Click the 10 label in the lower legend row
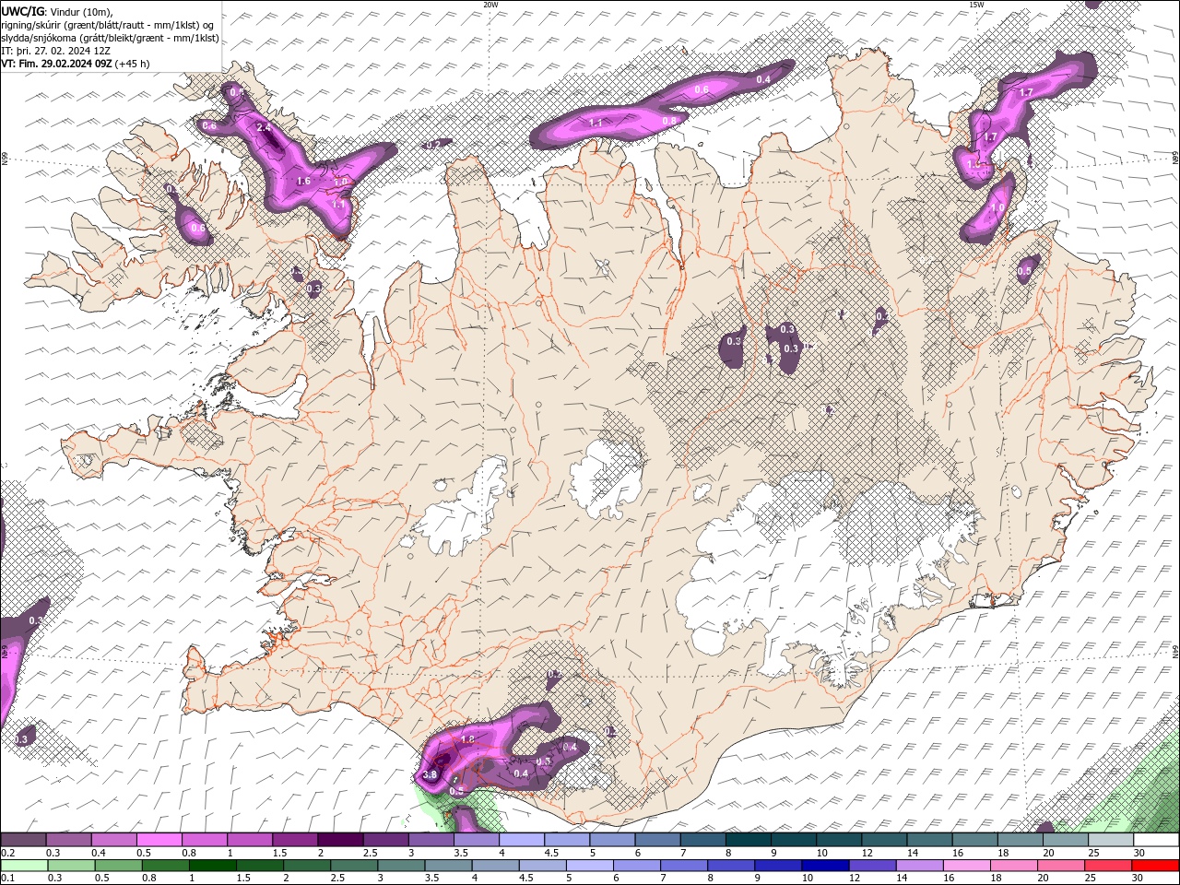 [808, 878]
